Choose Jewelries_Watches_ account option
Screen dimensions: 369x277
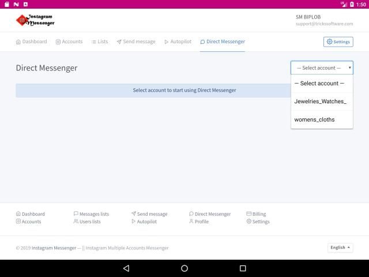(320, 101)
